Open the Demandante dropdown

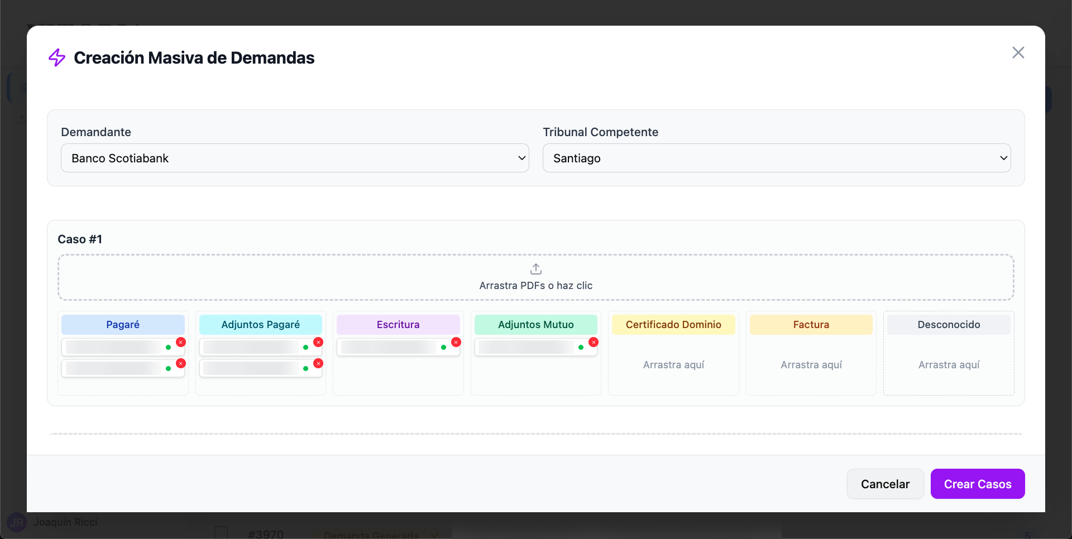(295, 158)
